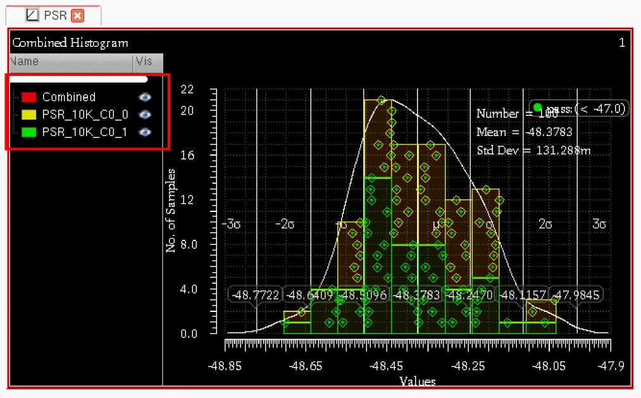Click the -47.9845 sigma marker label
The width and height of the screenshot is (641, 398).
(576, 295)
